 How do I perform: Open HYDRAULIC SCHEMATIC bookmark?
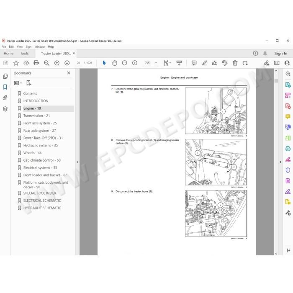click(x=42, y=208)
